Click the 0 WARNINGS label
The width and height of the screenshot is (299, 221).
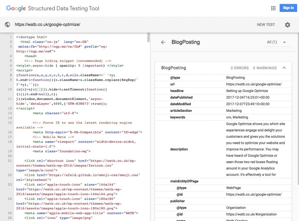coord(265,68)
